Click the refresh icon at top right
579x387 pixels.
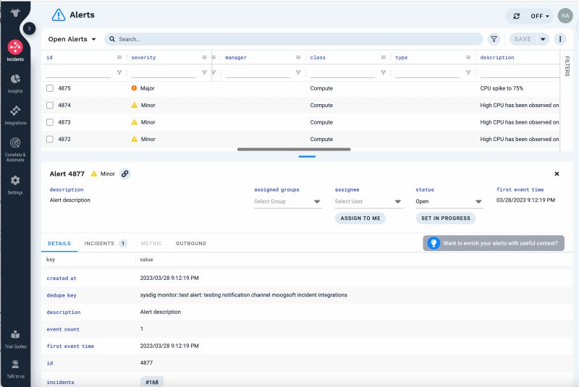[516, 16]
